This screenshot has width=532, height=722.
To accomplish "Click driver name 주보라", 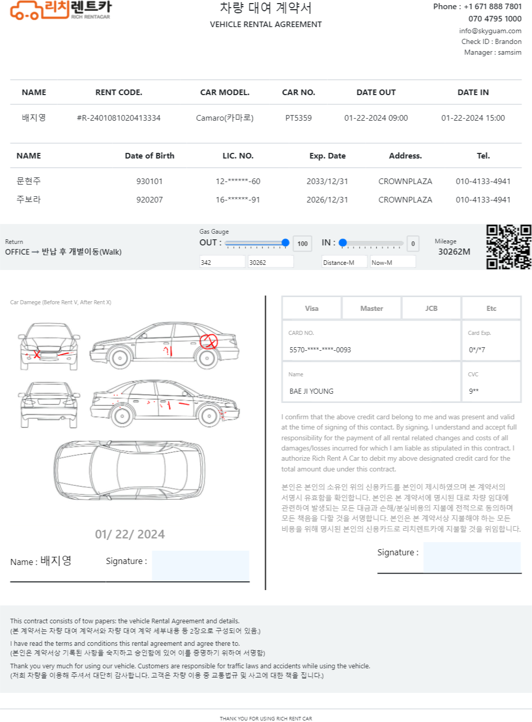I will pos(29,199).
